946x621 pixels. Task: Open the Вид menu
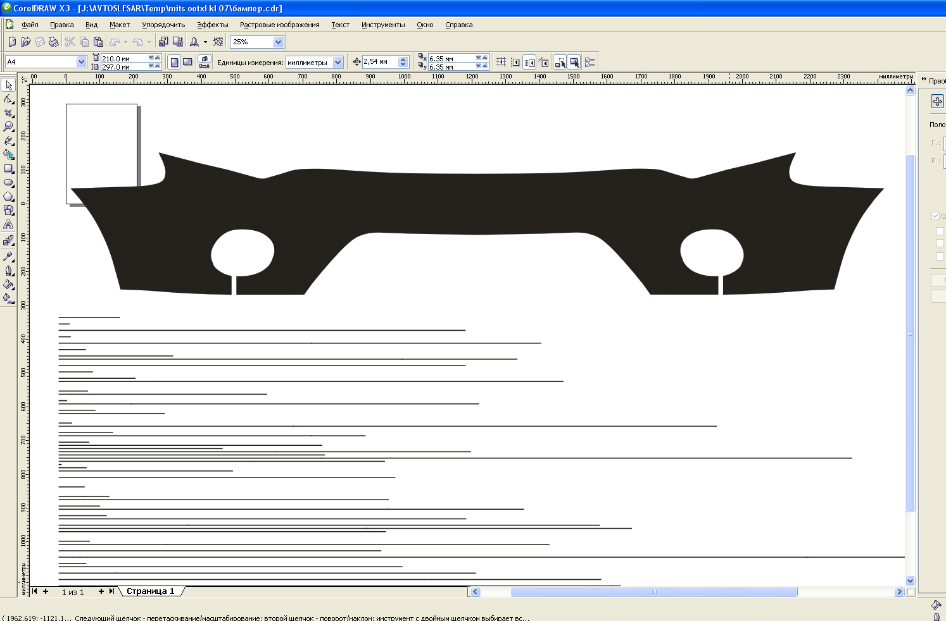(x=91, y=25)
